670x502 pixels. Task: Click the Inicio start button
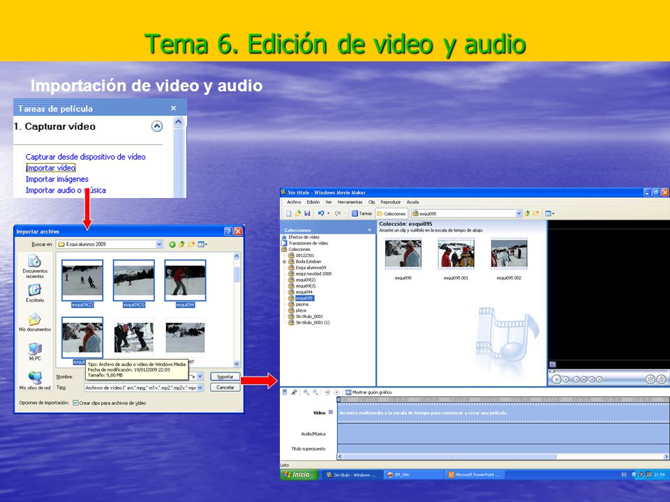click(299, 475)
